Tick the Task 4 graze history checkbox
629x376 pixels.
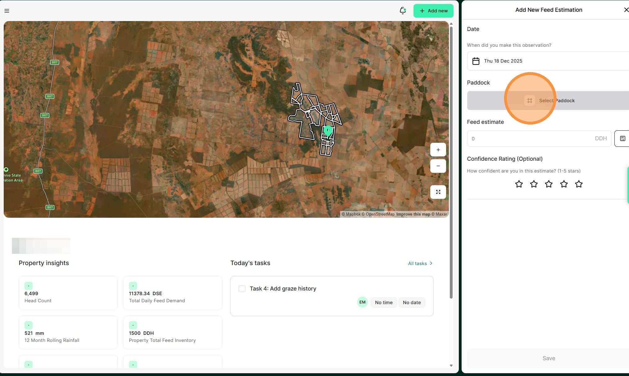coord(242,289)
